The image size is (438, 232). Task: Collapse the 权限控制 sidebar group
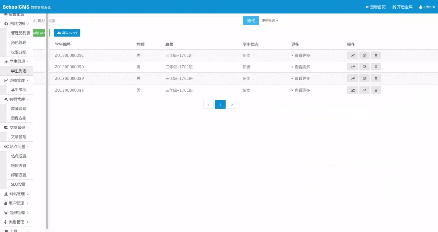16,24
